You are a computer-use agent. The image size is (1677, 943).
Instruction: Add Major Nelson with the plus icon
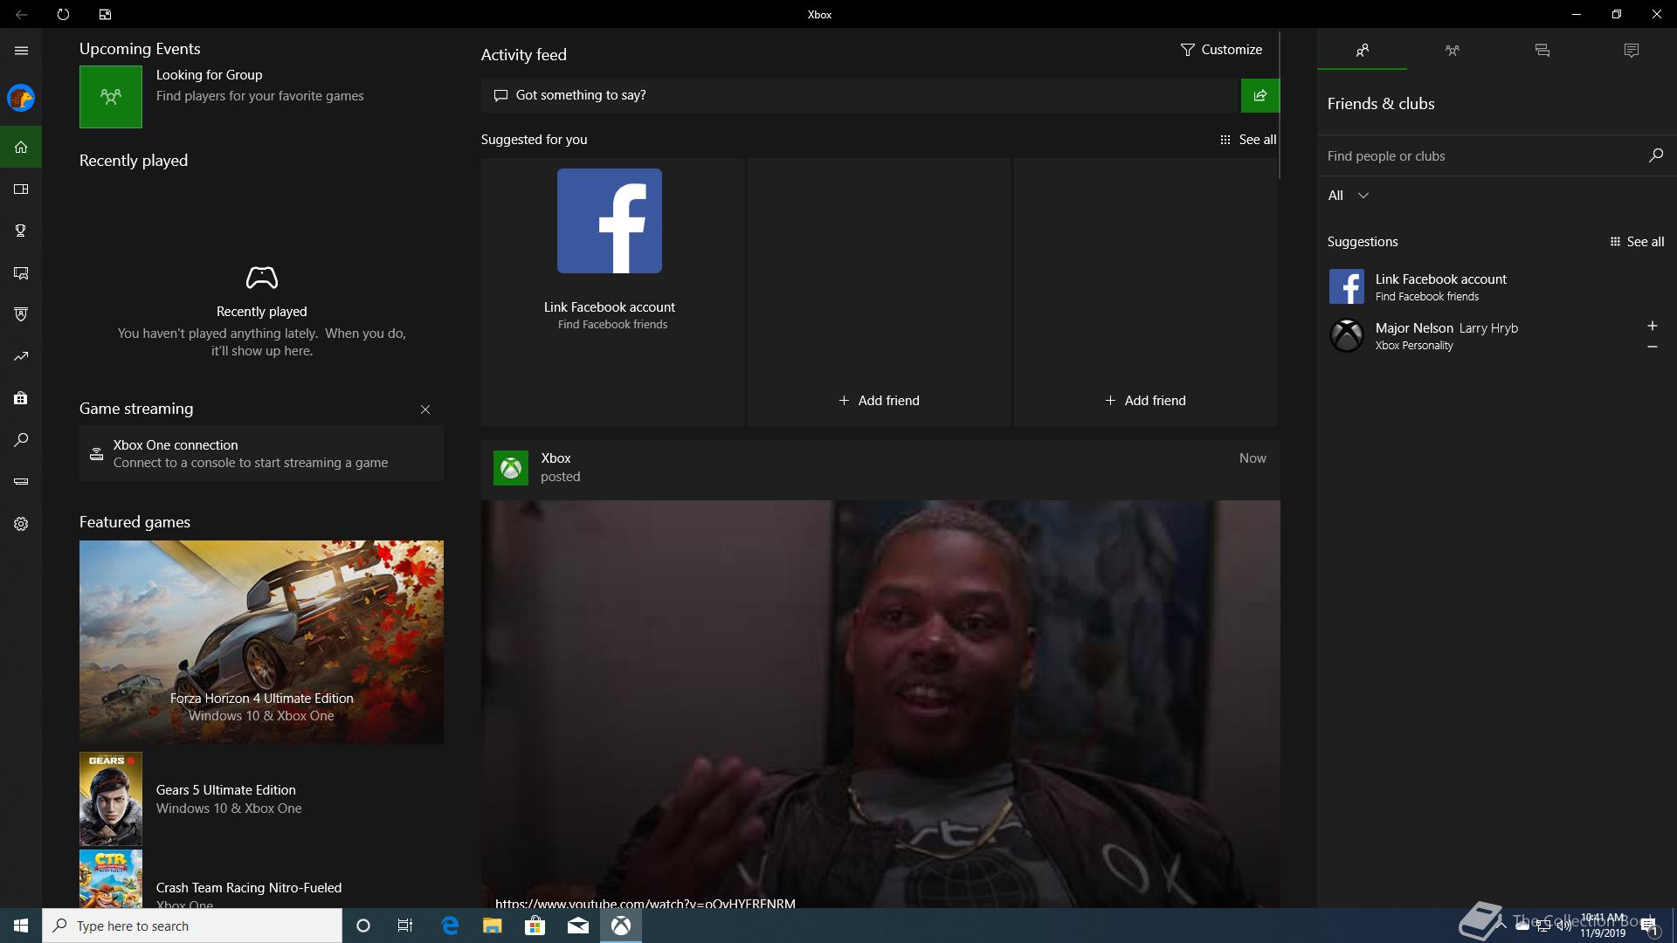pyautogui.click(x=1652, y=326)
